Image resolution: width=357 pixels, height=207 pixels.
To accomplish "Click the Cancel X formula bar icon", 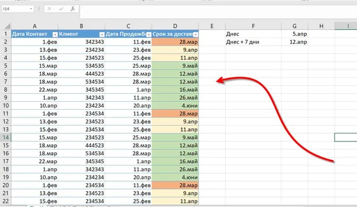I will (x=50, y=9).
